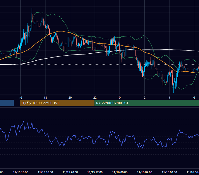Click the 11/15 20:00 date label
The height and width of the screenshot is (175, 199).
pos(70,172)
